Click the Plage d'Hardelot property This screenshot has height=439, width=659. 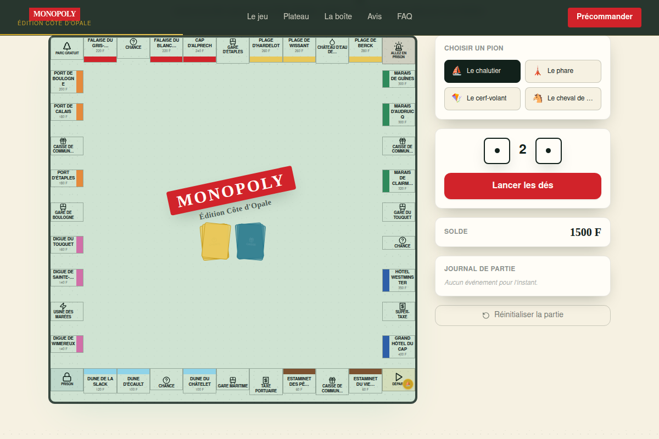(x=266, y=49)
